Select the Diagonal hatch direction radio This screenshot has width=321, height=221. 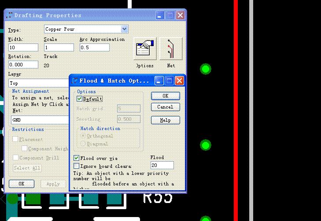pos(83,144)
